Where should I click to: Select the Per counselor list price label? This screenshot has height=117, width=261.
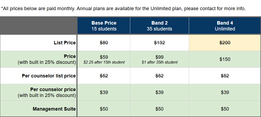(49, 76)
